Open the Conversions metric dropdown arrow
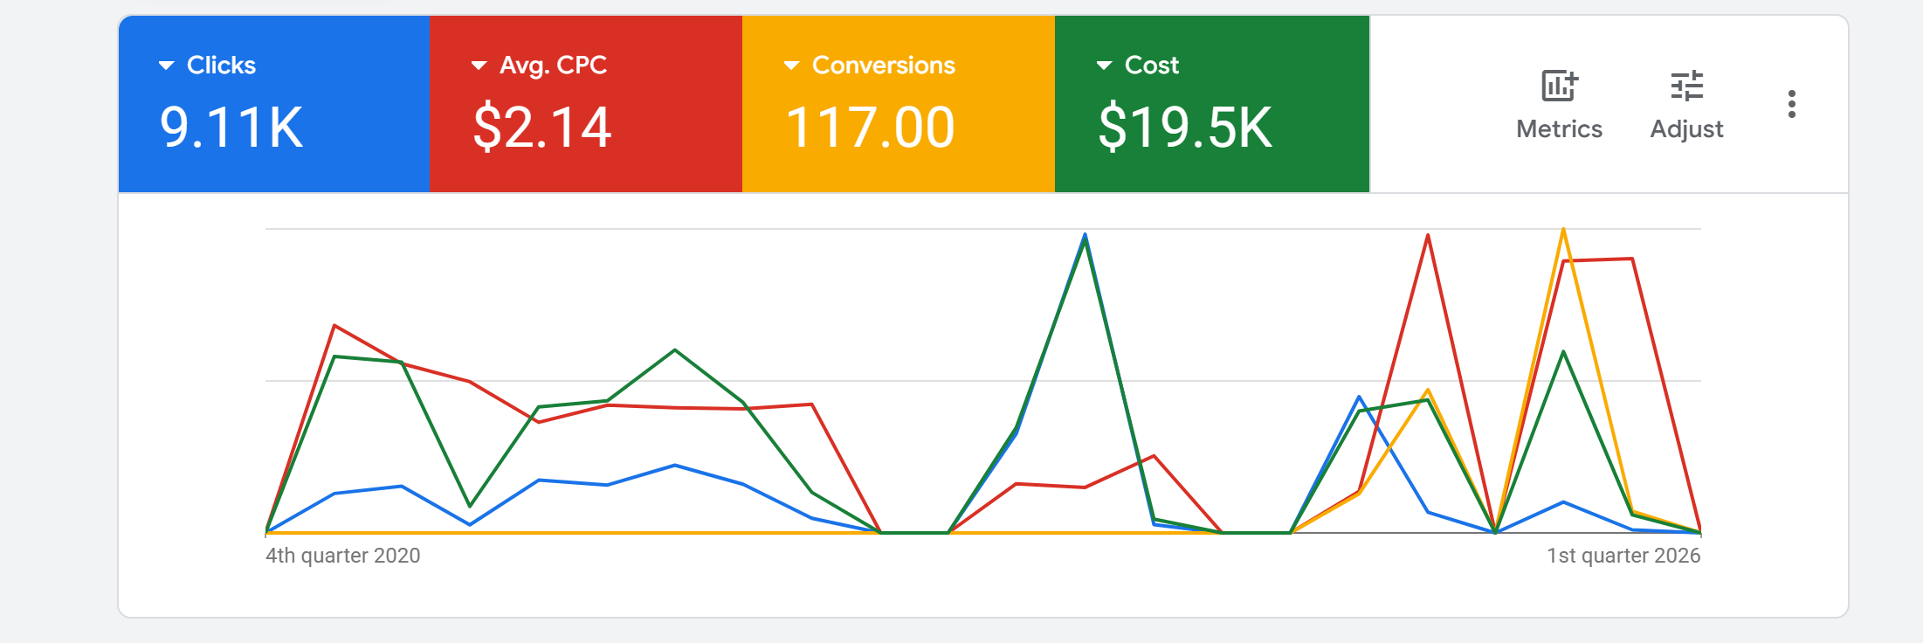 (791, 66)
